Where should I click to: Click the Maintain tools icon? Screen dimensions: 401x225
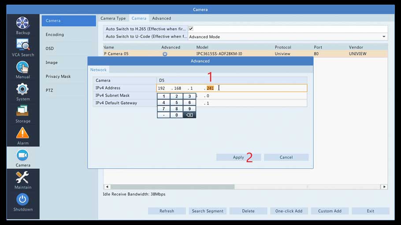(22, 177)
